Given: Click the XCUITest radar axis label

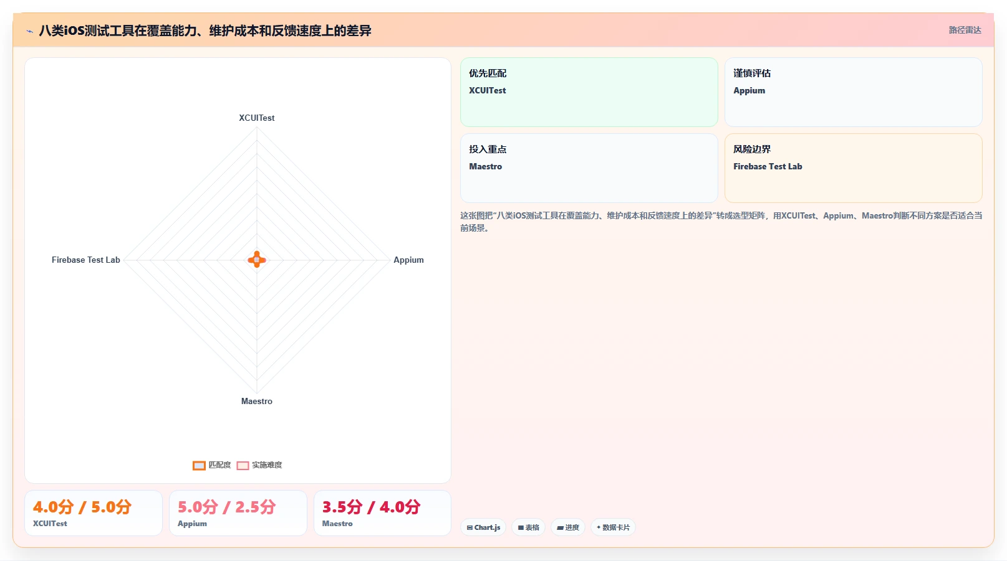Looking at the screenshot, I should (257, 118).
